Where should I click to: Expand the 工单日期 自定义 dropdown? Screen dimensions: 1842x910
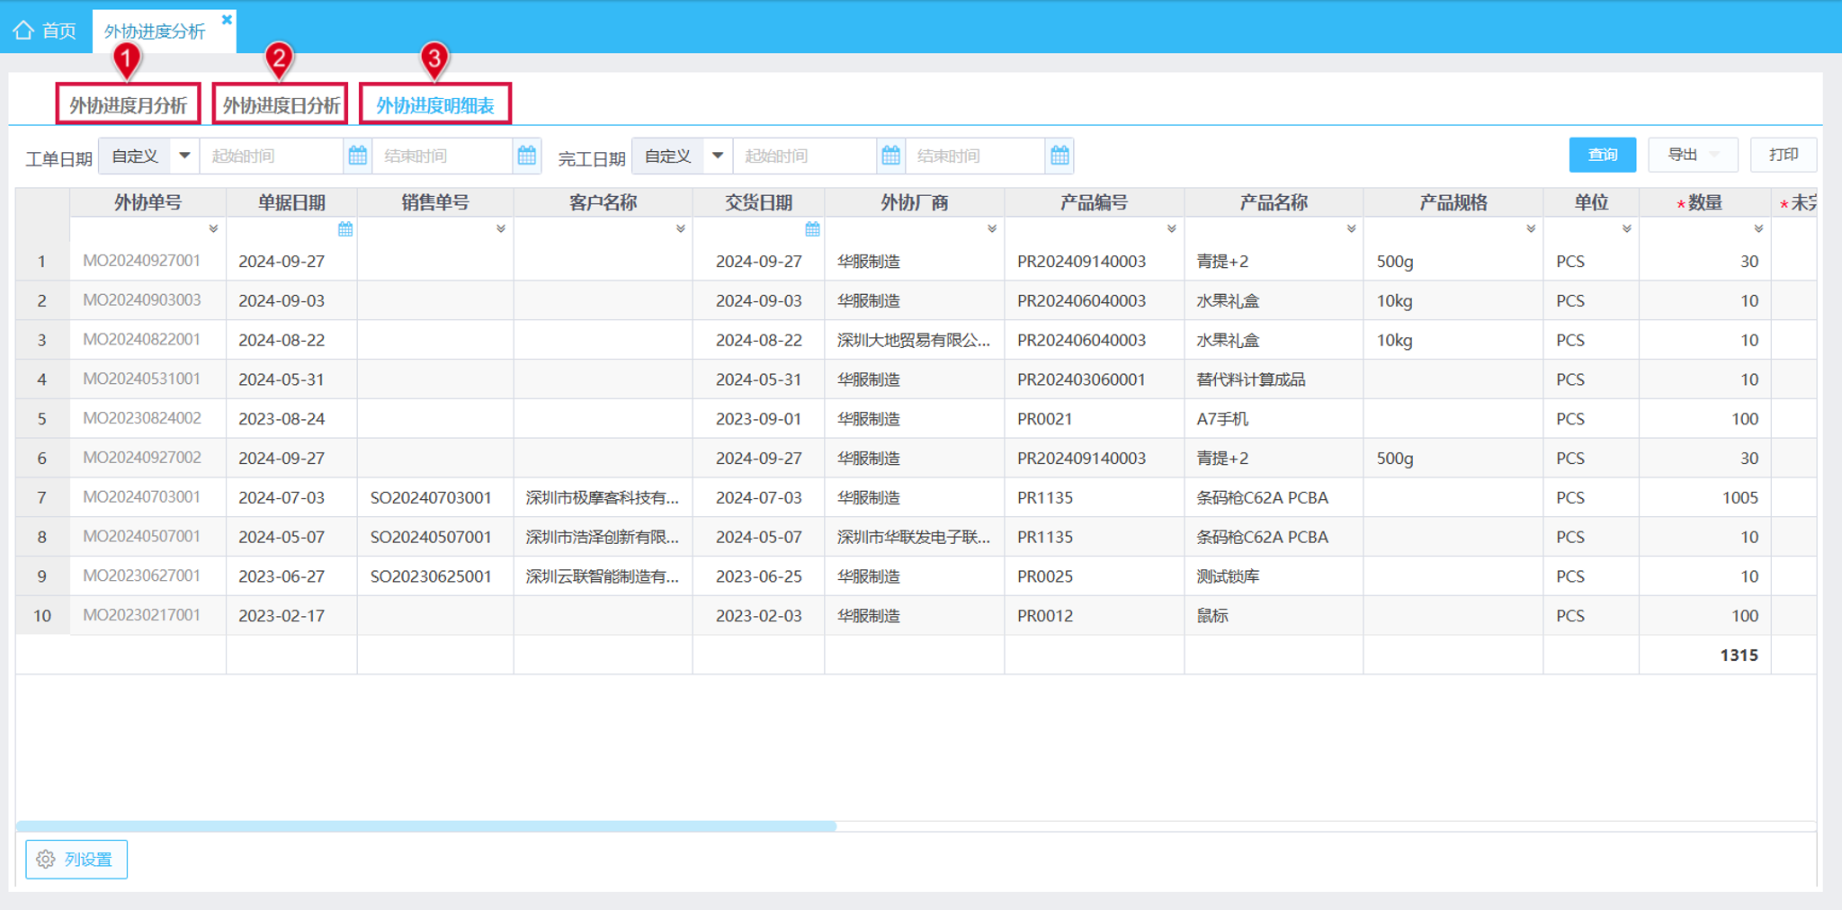coord(184,156)
